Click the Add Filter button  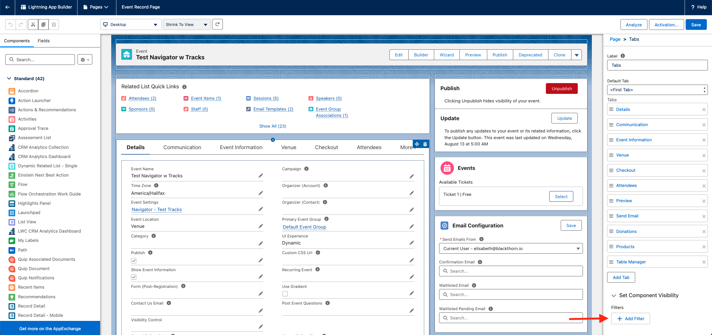[x=630, y=319]
